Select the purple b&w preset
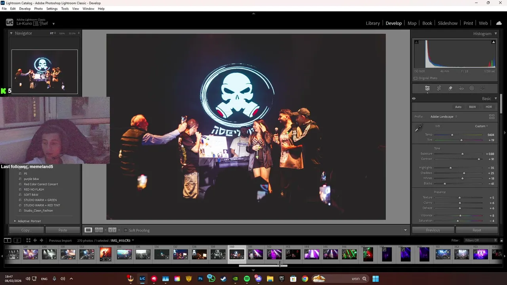 click(x=31, y=179)
